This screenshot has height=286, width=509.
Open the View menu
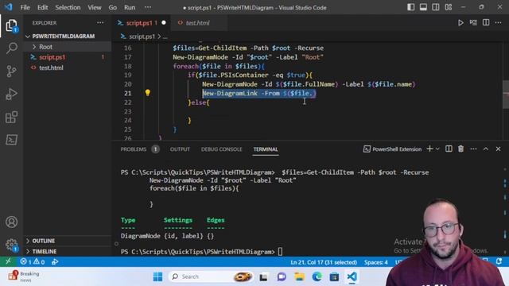pos(95,7)
